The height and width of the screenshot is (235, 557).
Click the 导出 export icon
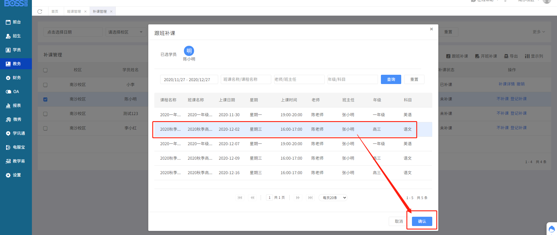(x=506, y=56)
